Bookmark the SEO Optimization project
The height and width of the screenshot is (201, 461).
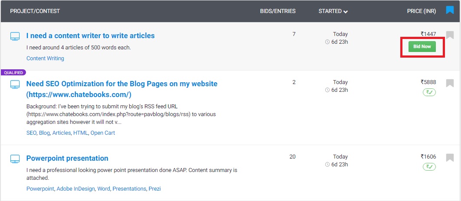(x=450, y=83)
